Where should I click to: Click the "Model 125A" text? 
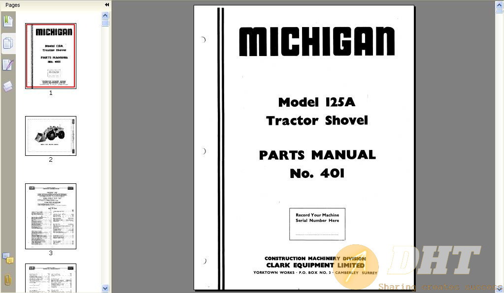(317, 102)
